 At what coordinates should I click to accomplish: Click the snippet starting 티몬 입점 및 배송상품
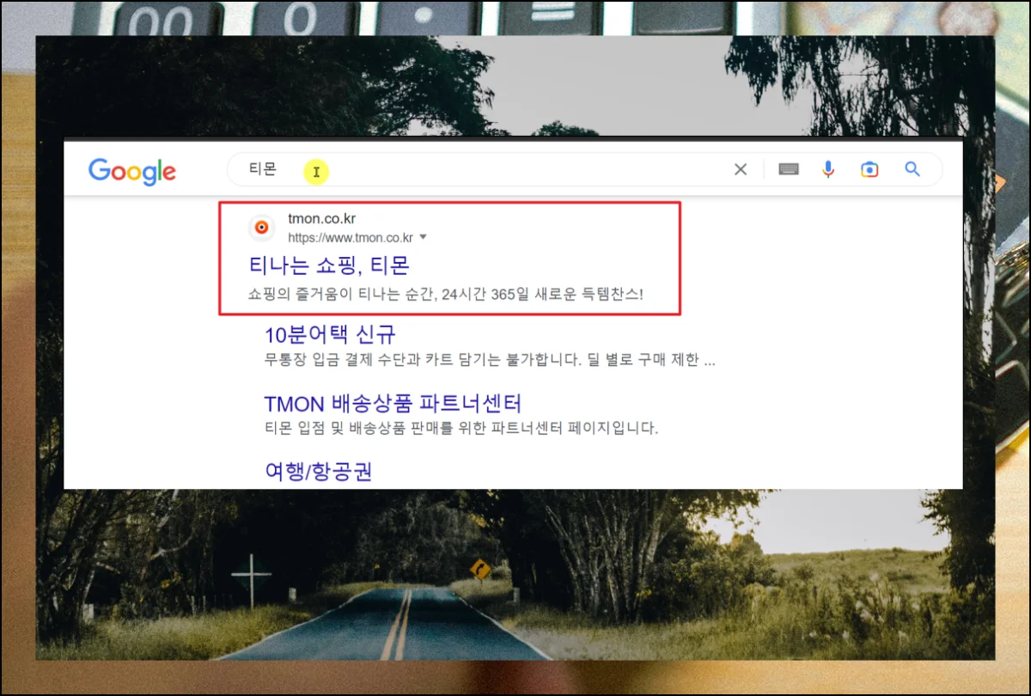[461, 427]
